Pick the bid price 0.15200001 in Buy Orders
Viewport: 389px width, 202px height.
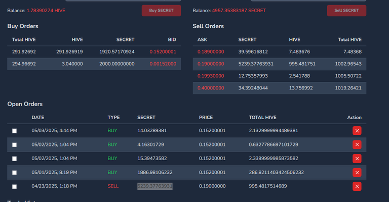point(163,52)
